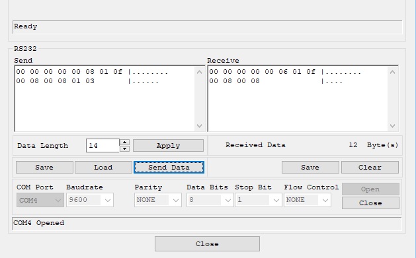Click the Flow Control label

click(x=312, y=187)
